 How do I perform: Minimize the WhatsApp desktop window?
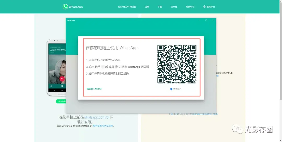[200, 20]
